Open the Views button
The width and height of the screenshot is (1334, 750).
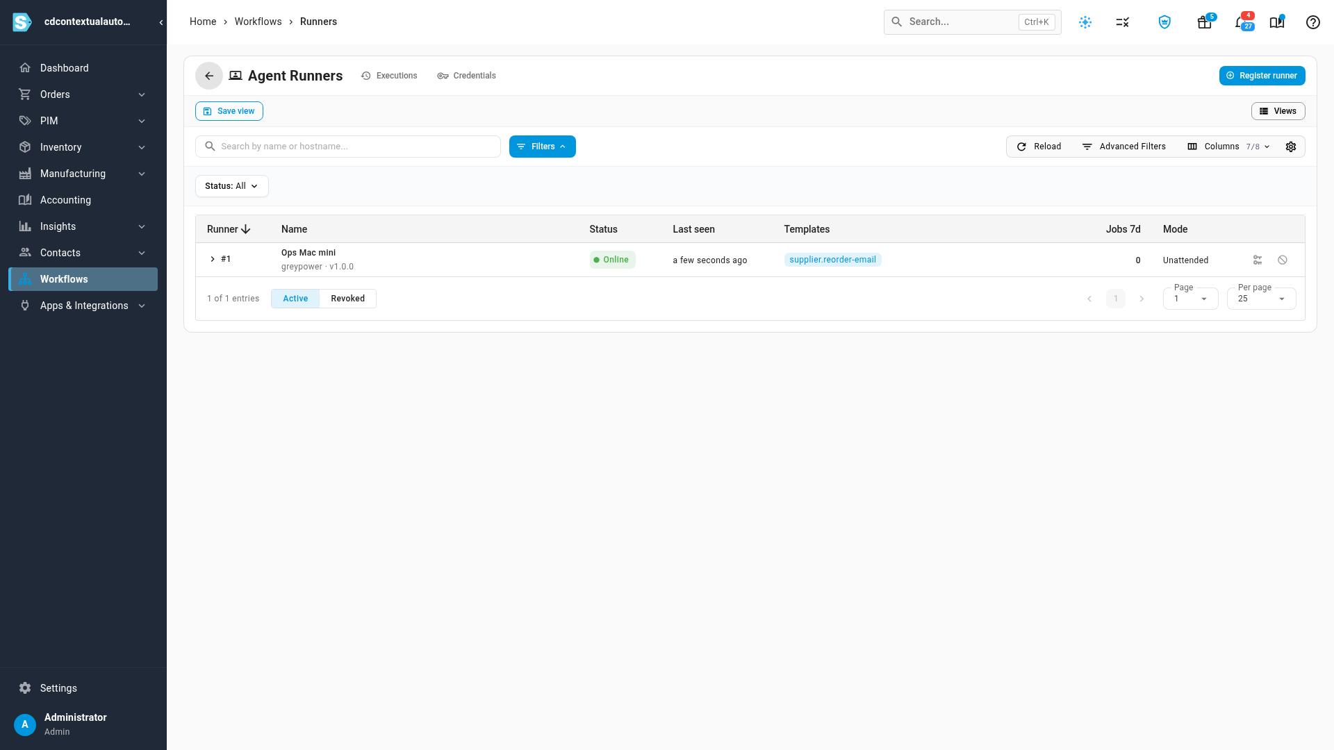[1278, 111]
